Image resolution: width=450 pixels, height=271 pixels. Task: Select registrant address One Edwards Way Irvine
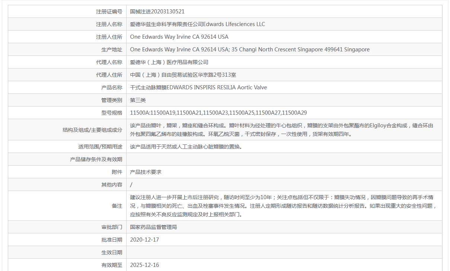[179, 37]
